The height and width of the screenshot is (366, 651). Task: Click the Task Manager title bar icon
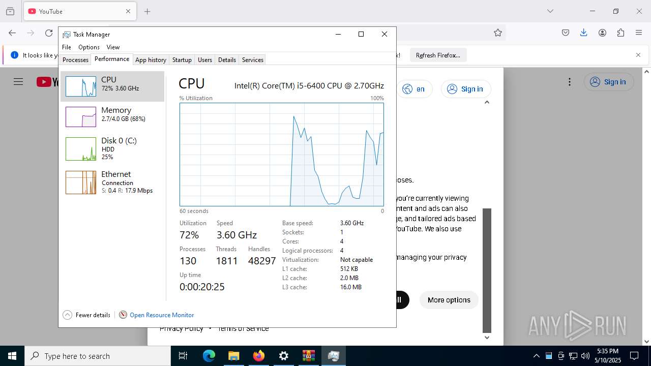pyautogui.click(x=67, y=35)
